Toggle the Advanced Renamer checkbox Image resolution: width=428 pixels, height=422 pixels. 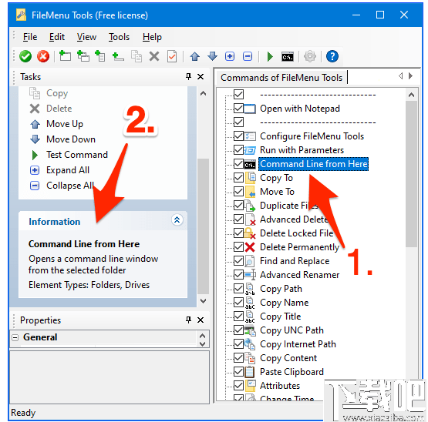pyautogui.click(x=238, y=275)
